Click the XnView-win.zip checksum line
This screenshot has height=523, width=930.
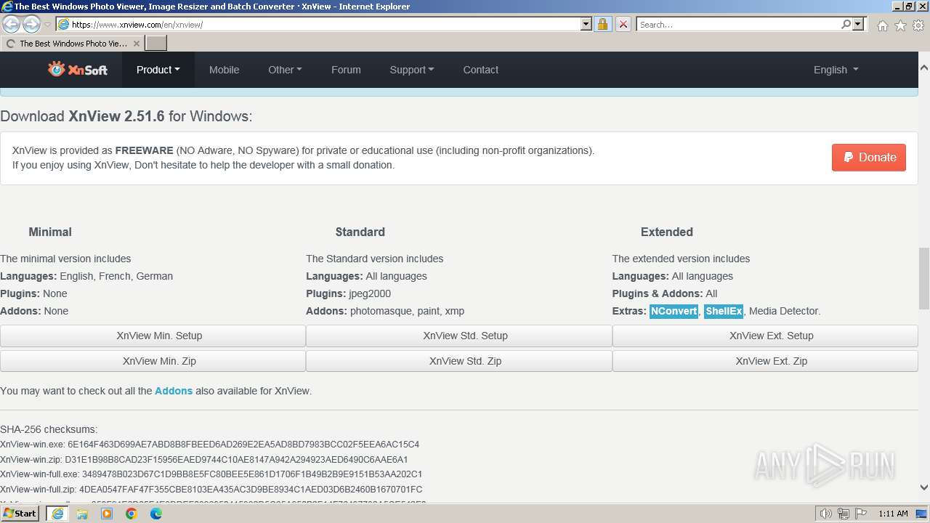click(204, 460)
